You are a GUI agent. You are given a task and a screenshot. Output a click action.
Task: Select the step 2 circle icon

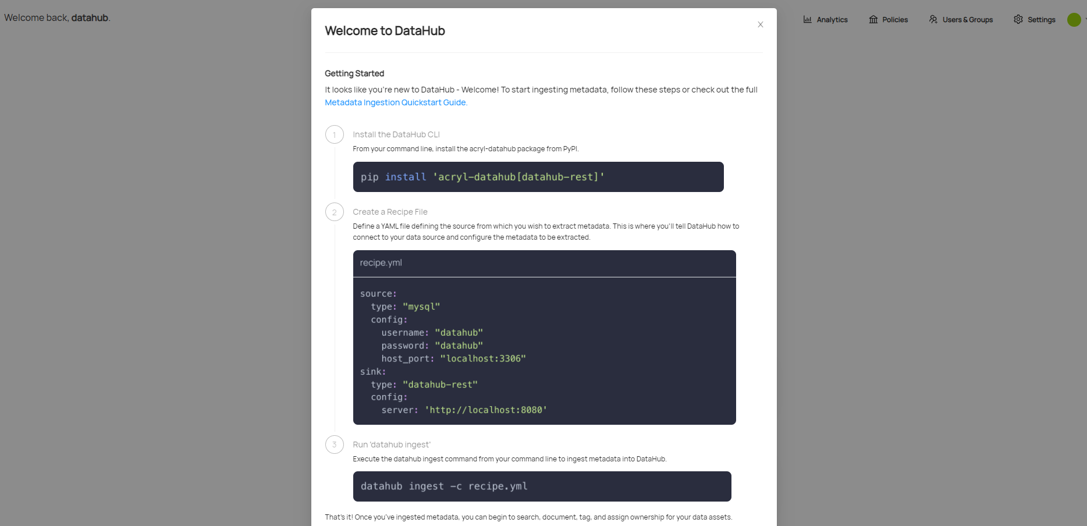[x=335, y=212]
